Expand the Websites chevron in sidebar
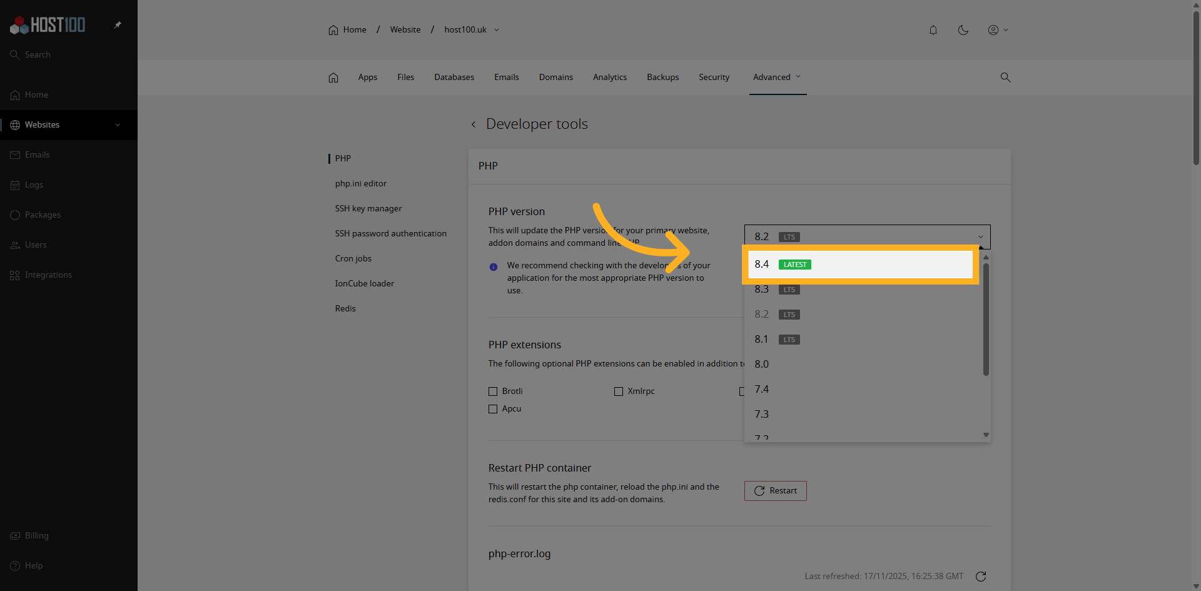1201x591 pixels. pyautogui.click(x=118, y=125)
